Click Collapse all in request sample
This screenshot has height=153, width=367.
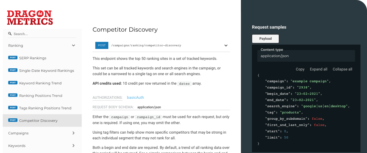click(342, 69)
